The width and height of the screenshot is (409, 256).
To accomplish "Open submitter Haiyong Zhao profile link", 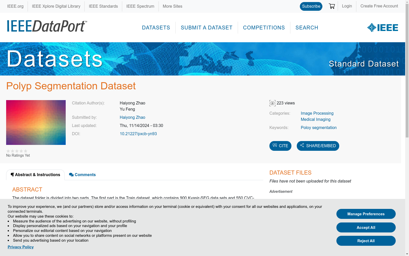I will (x=132, y=118).
